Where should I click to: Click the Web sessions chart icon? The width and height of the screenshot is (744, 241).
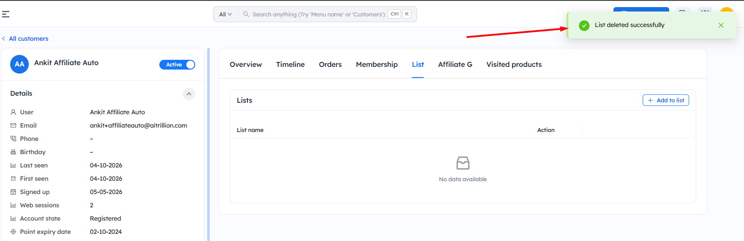tap(13, 205)
